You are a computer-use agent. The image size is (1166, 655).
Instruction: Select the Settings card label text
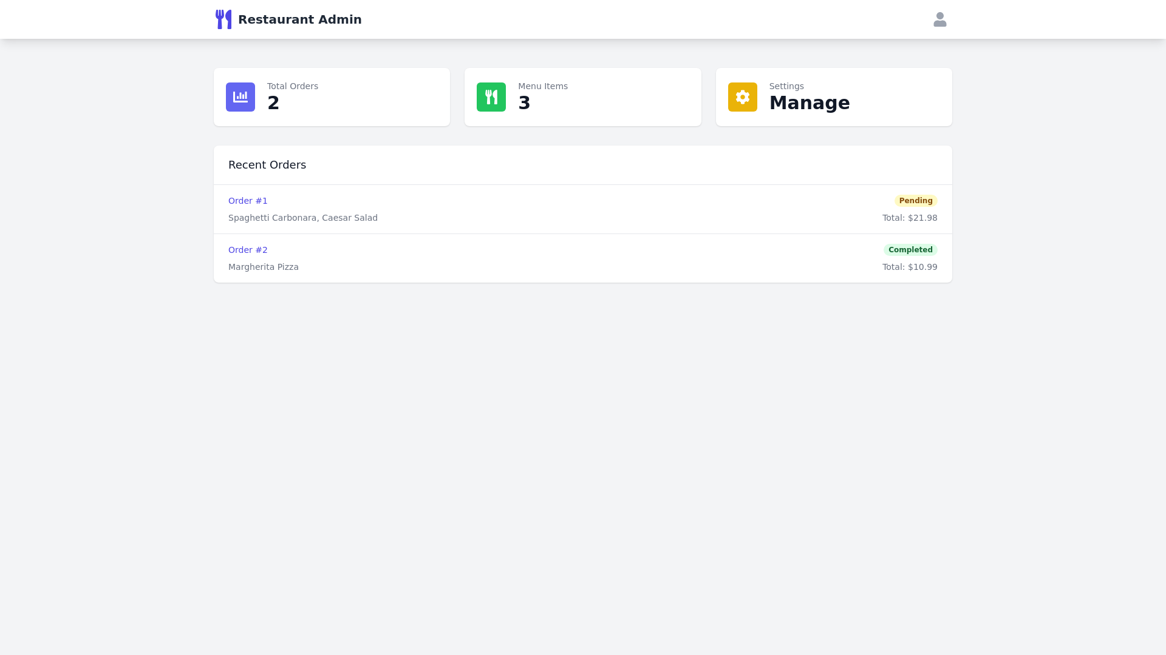coord(786,86)
